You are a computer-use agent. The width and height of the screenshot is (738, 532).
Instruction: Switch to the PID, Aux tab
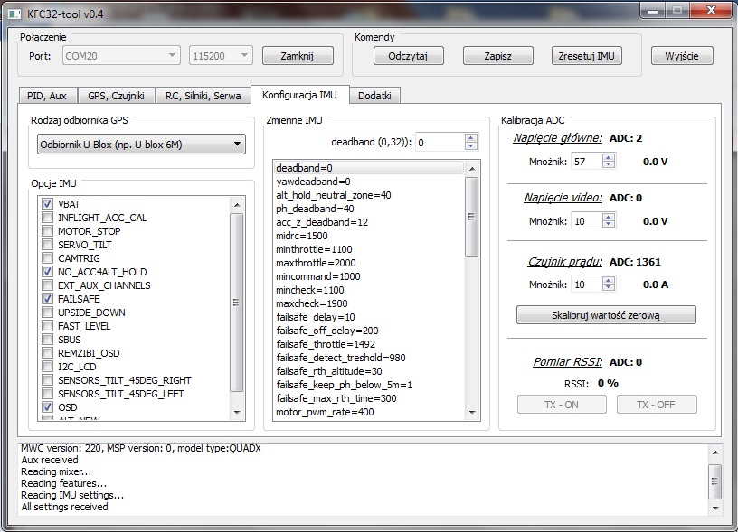(x=47, y=96)
